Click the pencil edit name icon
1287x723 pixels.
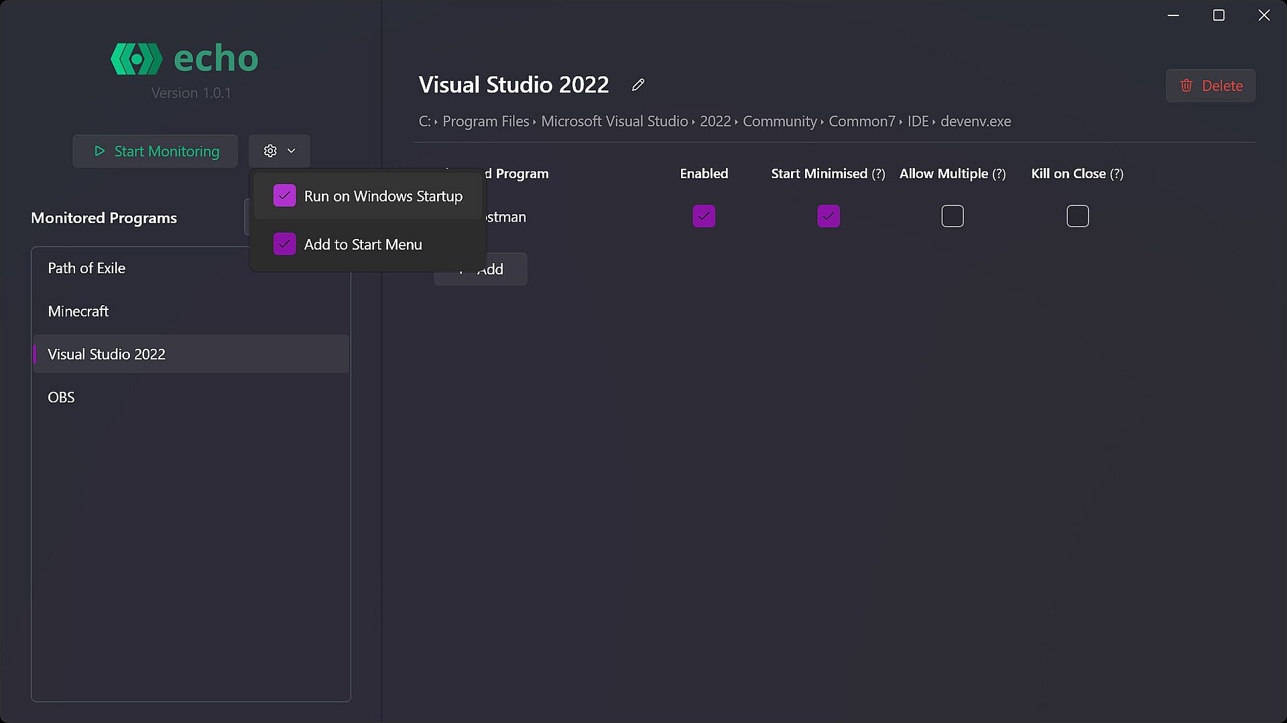[x=637, y=85]
